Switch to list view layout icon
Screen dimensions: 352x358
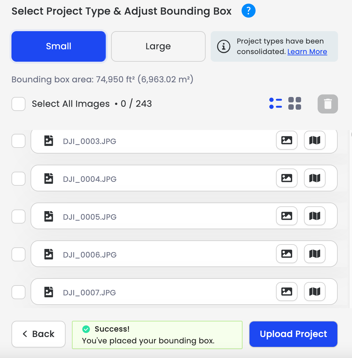click(x=275, y=103)
